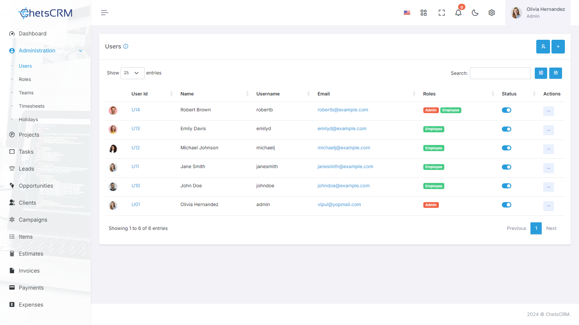Open the apps grid icon

tap(424, 13)
